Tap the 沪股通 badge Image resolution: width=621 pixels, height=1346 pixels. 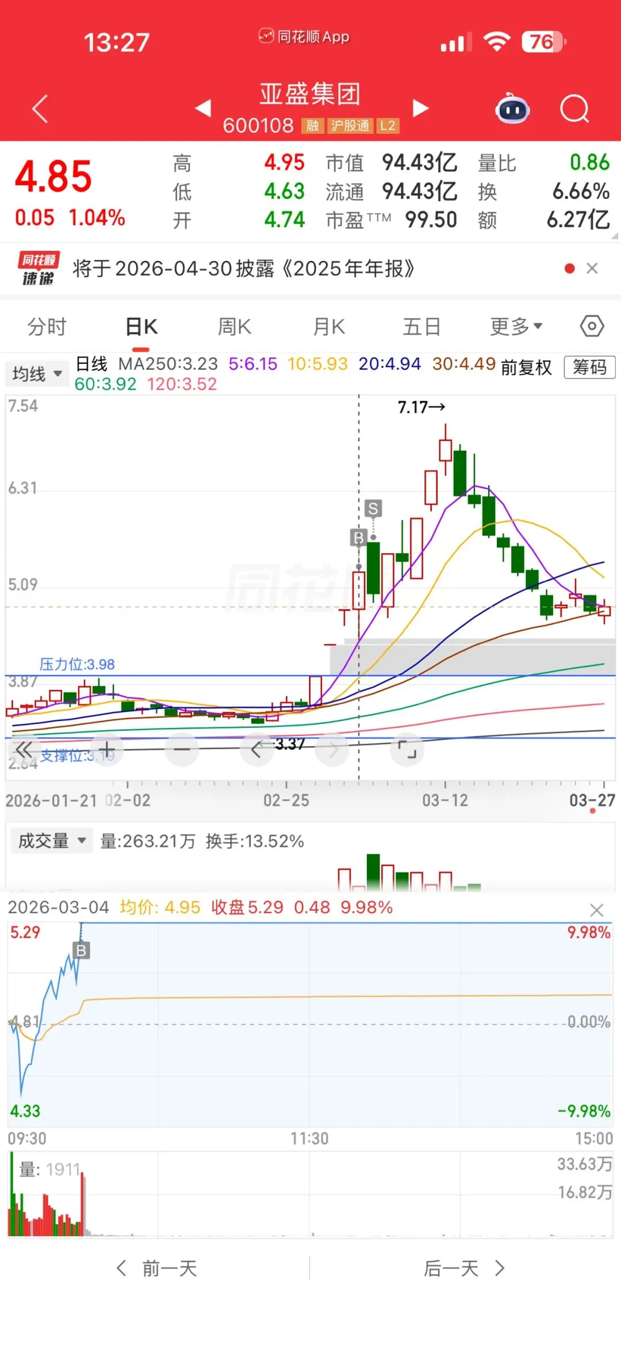click(x=350, y=126)
